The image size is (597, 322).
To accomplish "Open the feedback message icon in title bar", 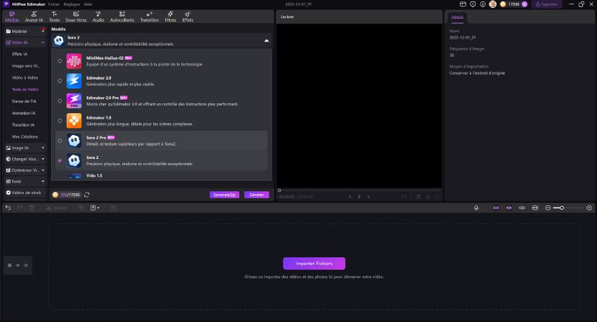I will [473, 4].
